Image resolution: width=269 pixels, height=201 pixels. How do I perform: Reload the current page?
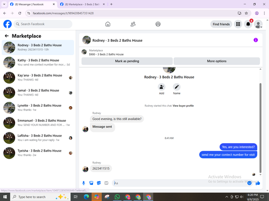click(20, 13)
